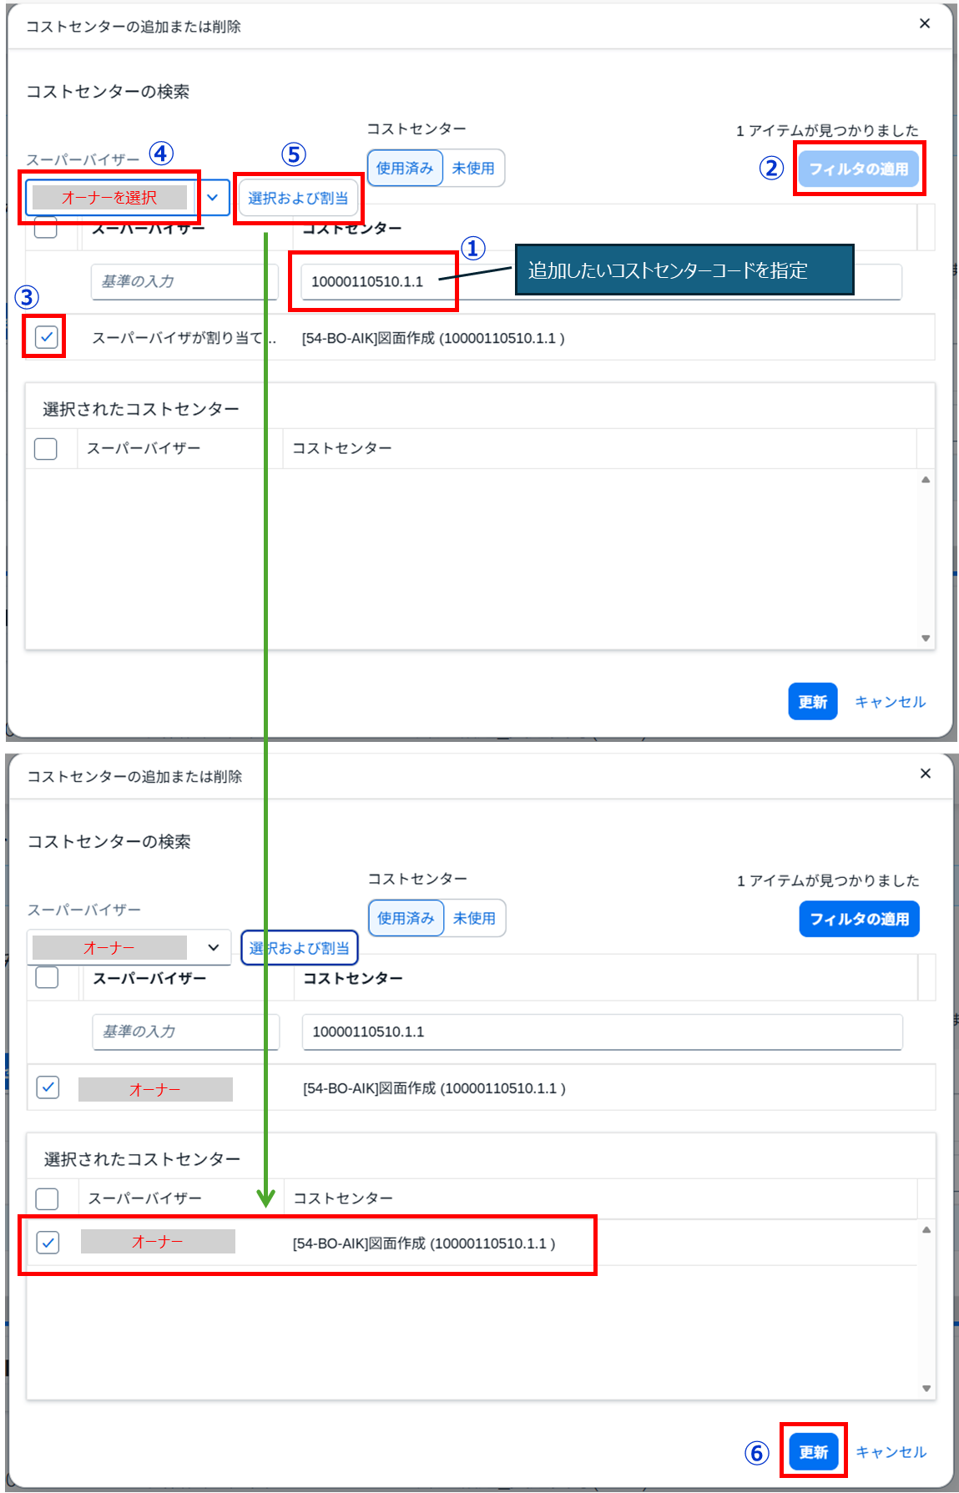Click scroll-down arrow in lower selected list
The image size is (959, 1493).
[926, 1389]
